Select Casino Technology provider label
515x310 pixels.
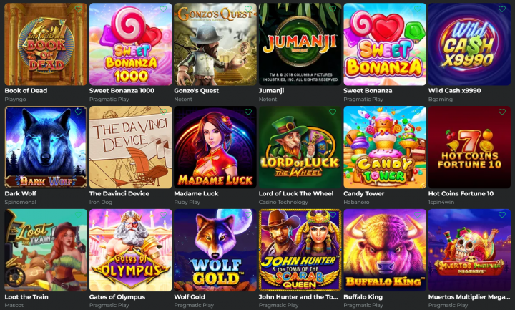283,202
